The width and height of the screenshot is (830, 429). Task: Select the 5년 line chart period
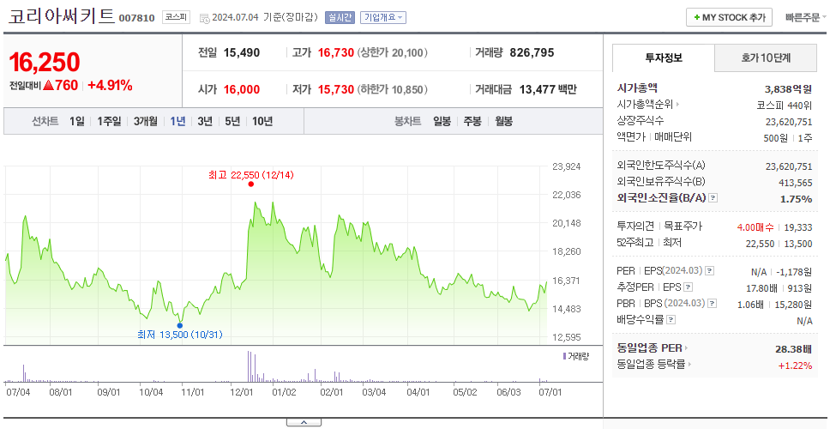232,121
